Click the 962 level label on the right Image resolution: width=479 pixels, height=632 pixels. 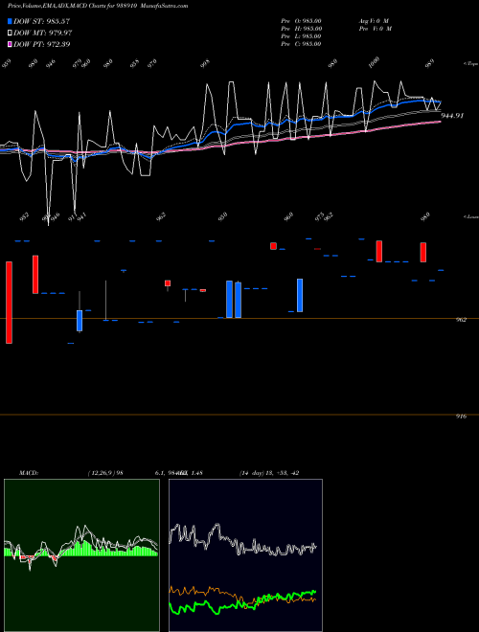pos(461,320)
